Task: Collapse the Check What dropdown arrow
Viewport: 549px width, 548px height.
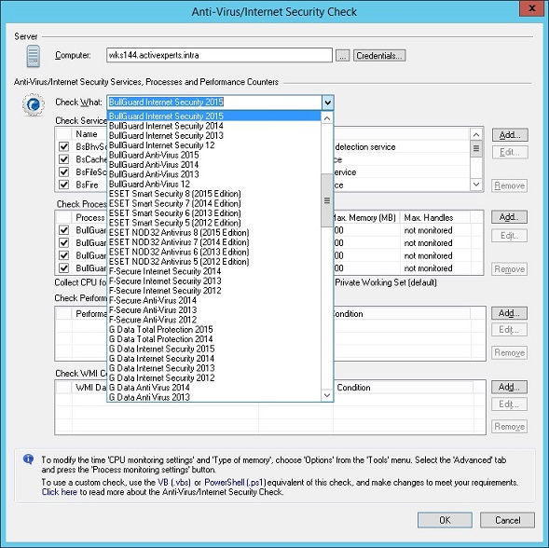Action: 328,103
